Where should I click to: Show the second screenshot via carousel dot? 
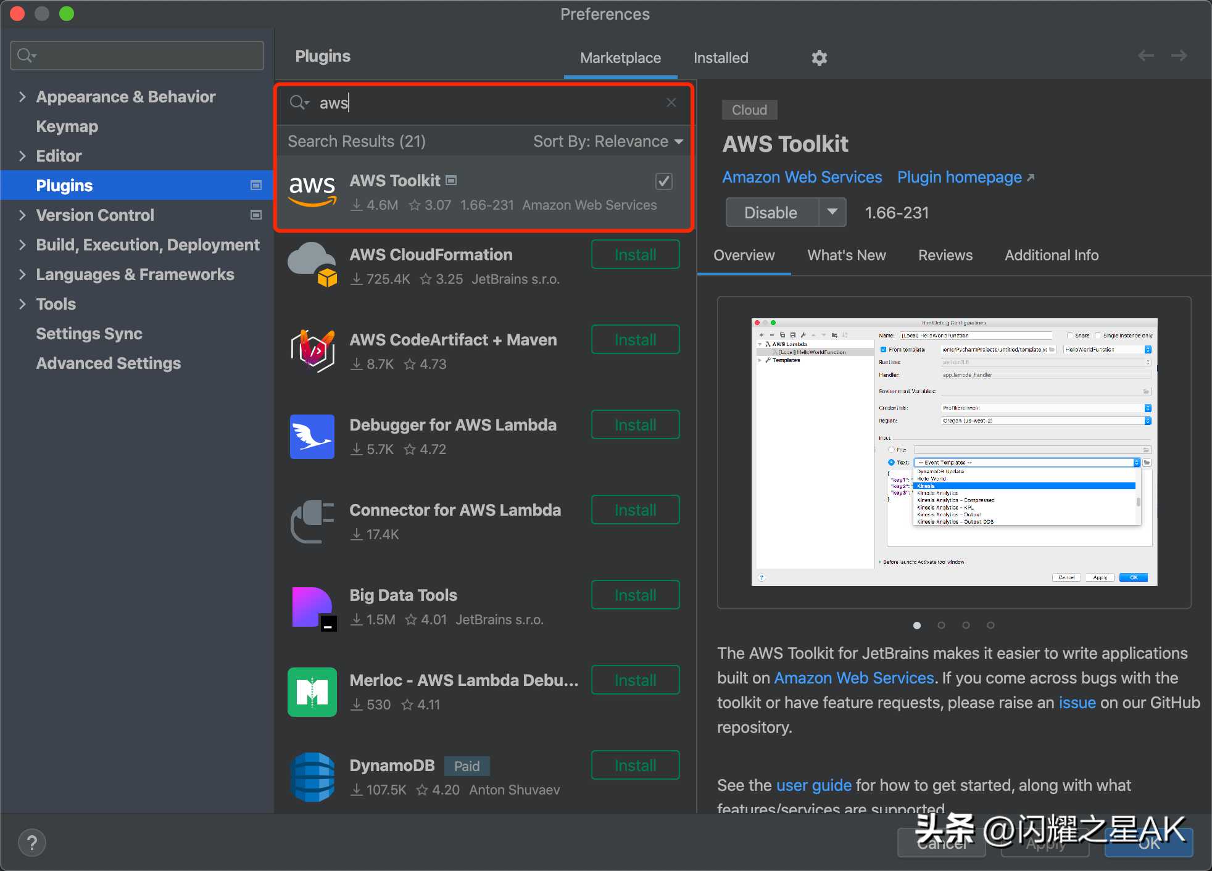click(x=941, y=625)
